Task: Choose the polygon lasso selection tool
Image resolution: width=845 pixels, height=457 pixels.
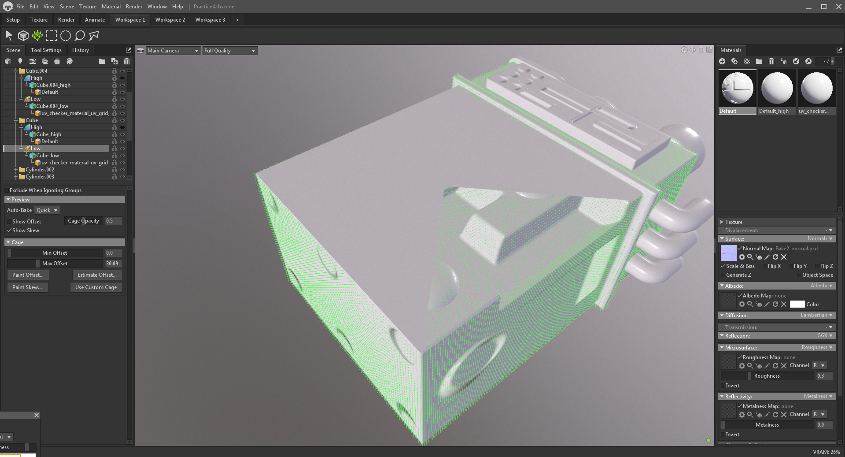Action: tap(94, 36)
